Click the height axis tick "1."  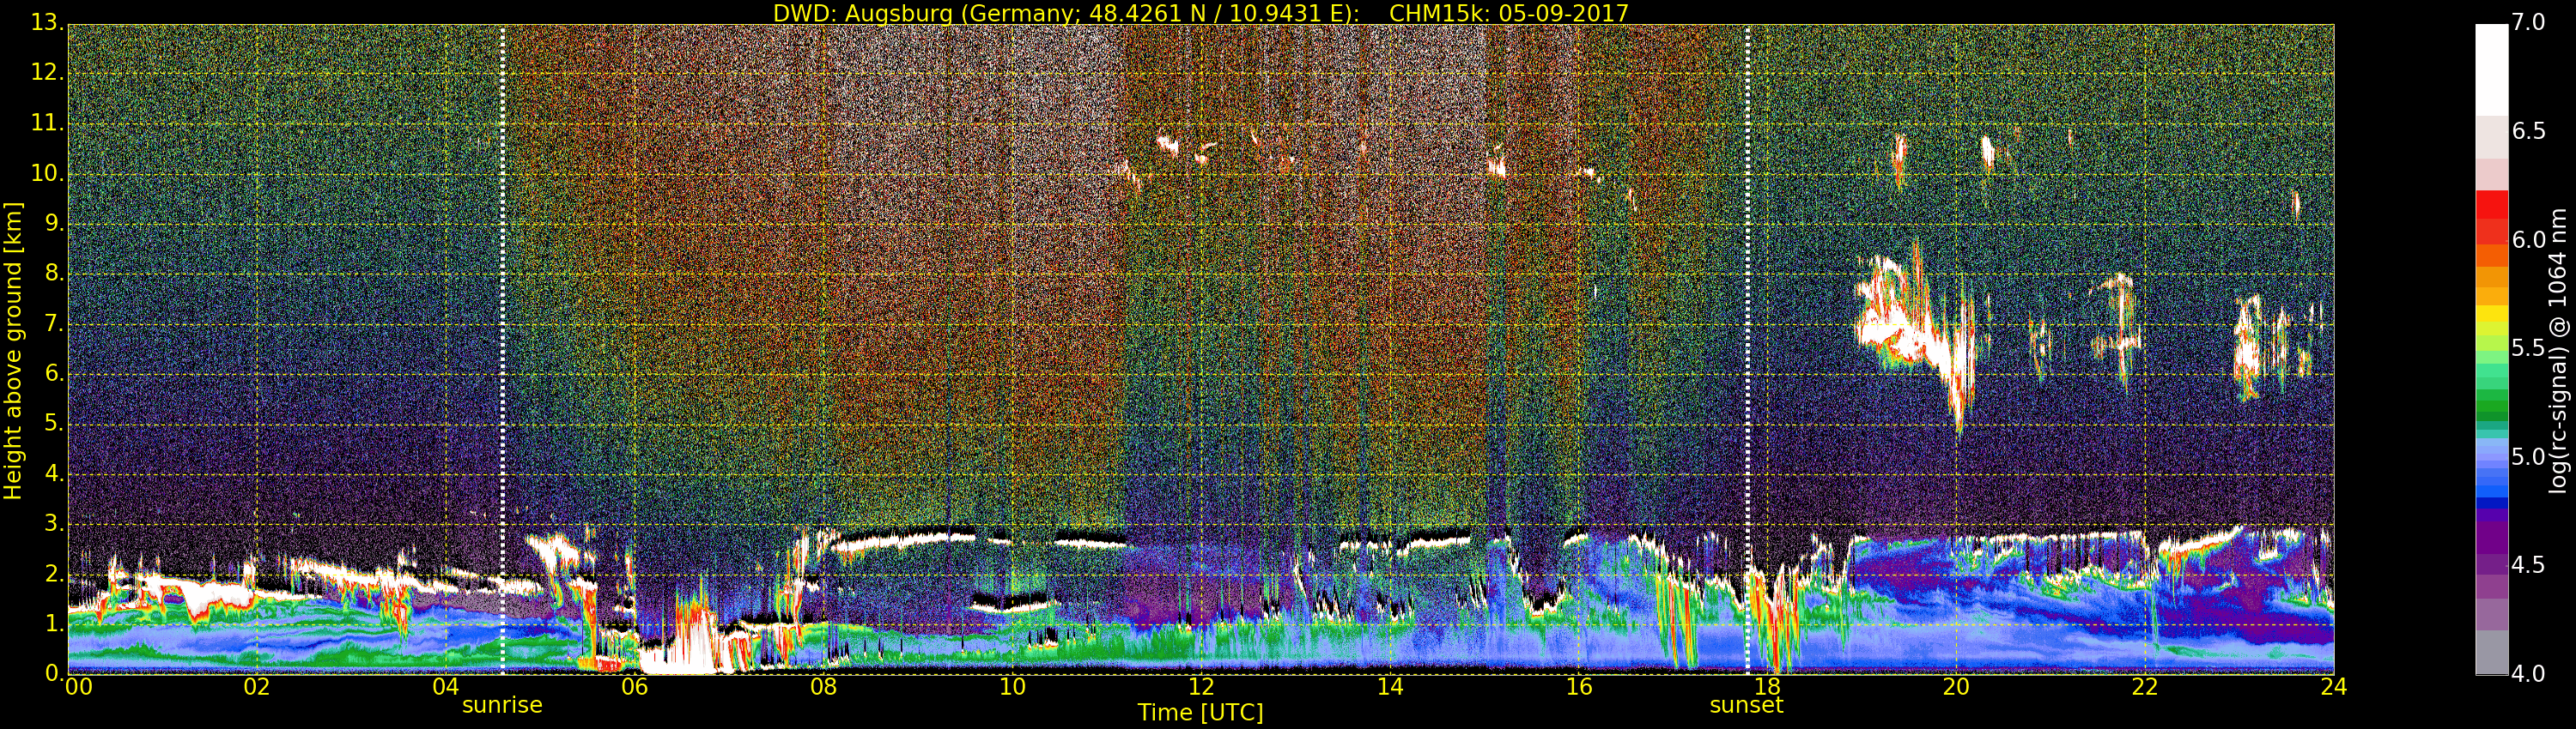pos(53,624)
